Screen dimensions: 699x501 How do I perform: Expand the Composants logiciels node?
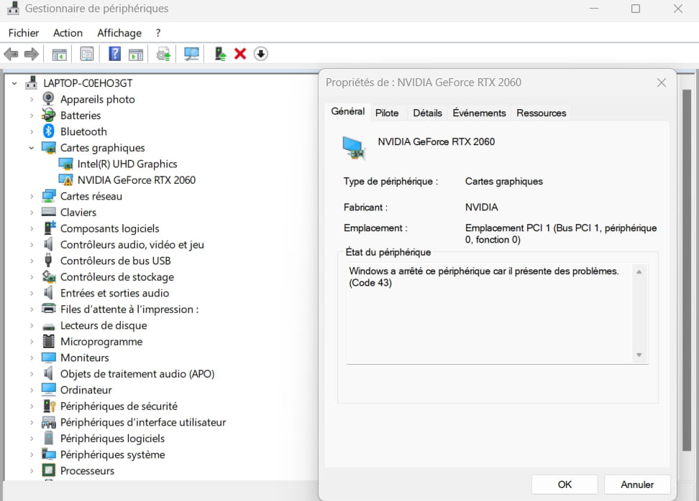pyautogui.click(x=31, y=229)
